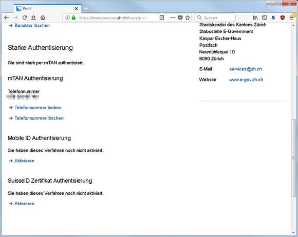Close the Profil tab

76,9
